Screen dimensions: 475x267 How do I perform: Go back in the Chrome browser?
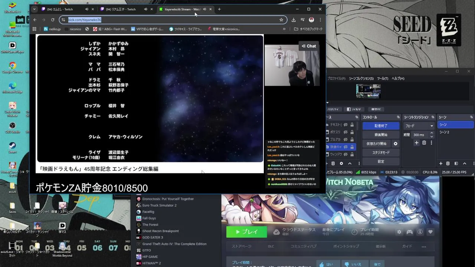pyautogui.click(x=35, y=20)
